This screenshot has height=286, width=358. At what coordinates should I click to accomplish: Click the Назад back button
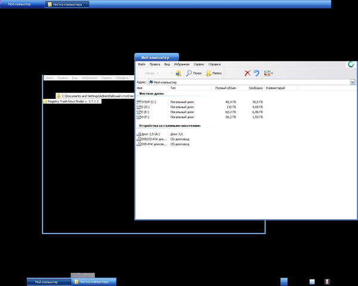click(x=150, y=73)
